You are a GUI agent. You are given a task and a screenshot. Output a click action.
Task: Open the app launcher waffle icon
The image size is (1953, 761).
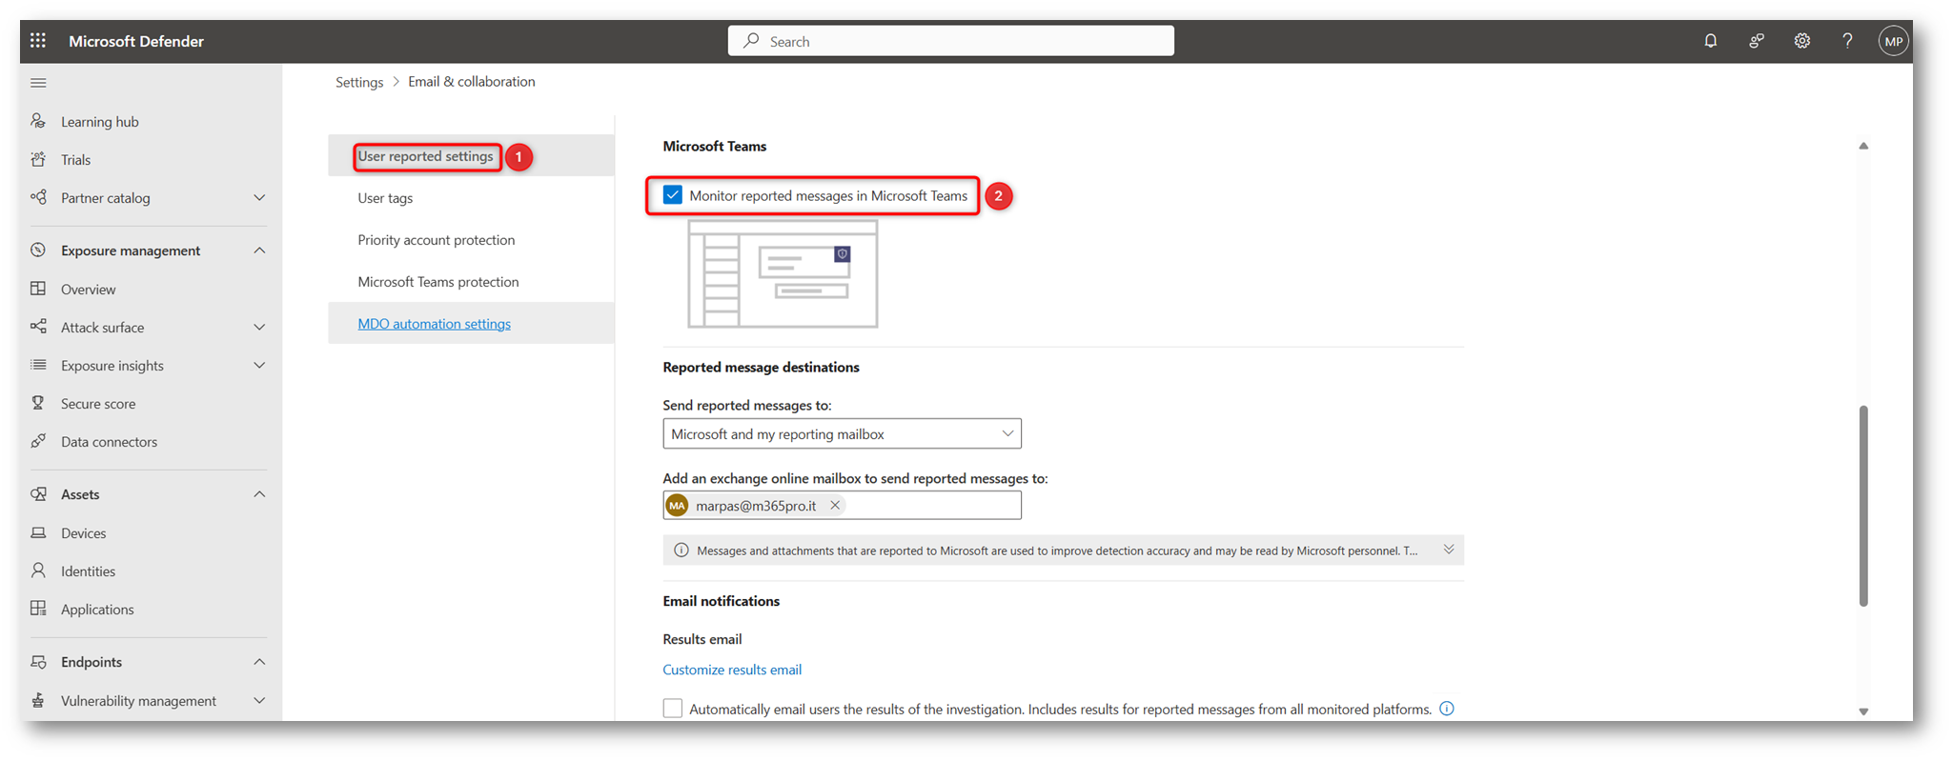[x=38, y=41]
